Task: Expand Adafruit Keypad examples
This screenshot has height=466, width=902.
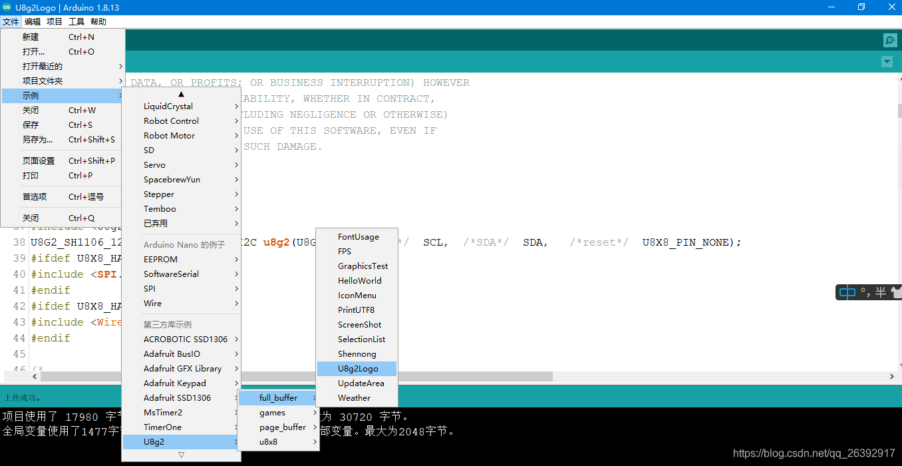Action: click(181, 383)
